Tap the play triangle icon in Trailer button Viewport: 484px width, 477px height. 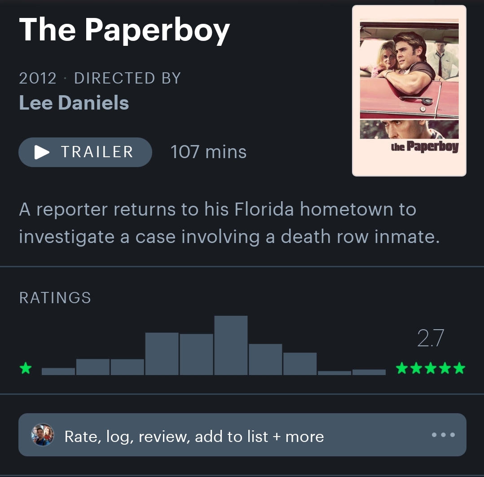pos(42,152)
